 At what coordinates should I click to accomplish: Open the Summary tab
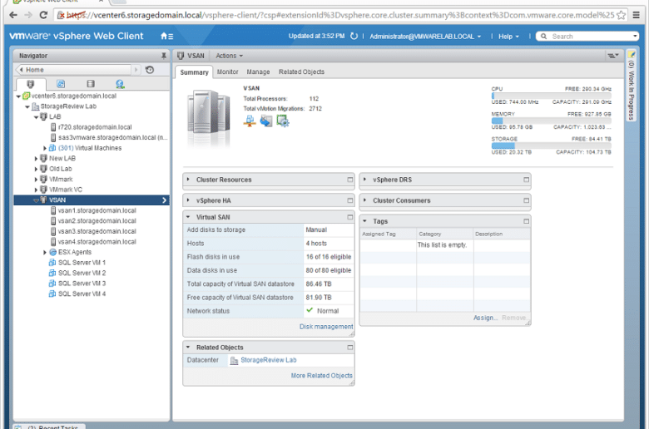[x=194, y=72]
